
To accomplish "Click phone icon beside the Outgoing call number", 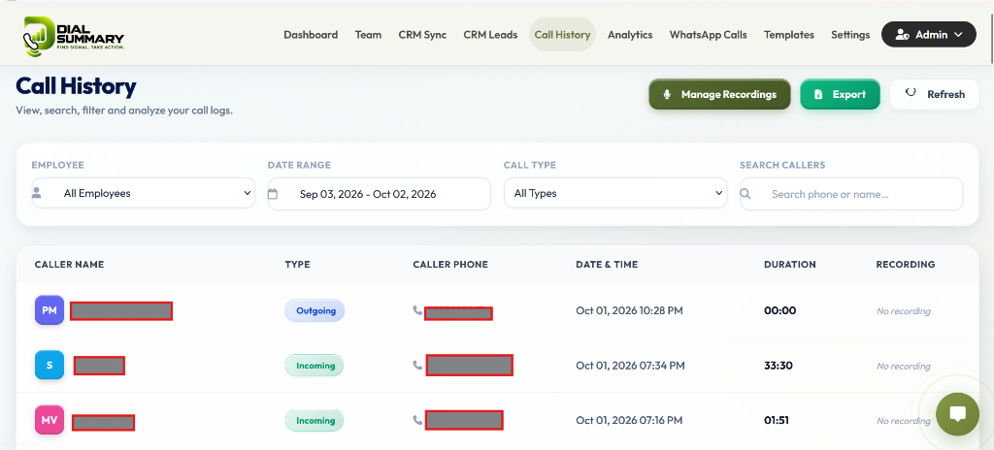I will (417, 310).
